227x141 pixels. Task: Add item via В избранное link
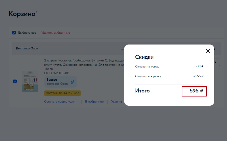coord(94,101)
